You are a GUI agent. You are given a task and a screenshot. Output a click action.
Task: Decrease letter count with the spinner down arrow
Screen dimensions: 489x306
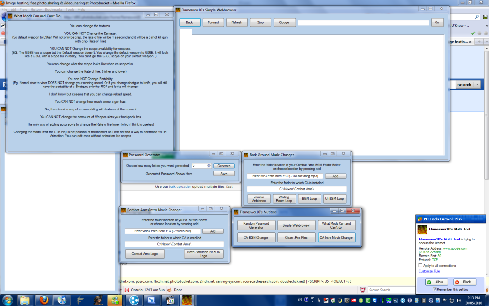[209, 167]
